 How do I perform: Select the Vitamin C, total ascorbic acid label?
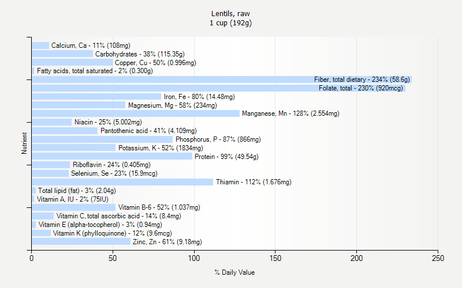tap(119, 216)
